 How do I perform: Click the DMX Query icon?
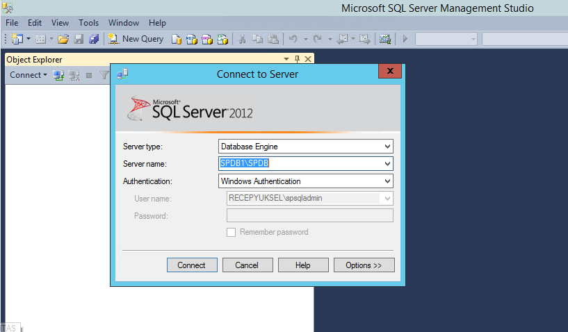(207, 39)
